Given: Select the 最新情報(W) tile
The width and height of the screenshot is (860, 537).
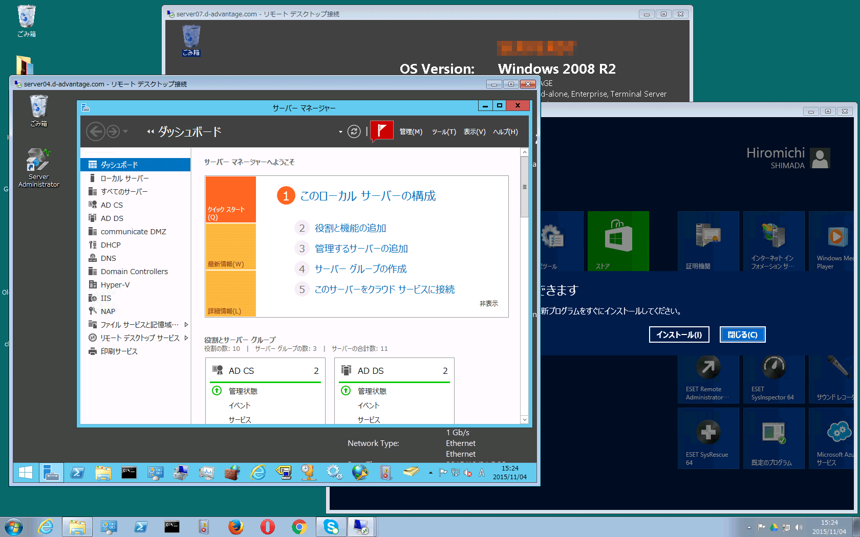Looking at the screenshot, I should click(x=230, y=247).
